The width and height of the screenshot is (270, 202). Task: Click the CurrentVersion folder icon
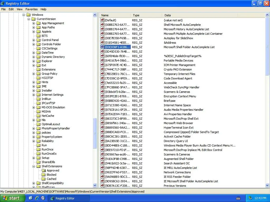tap(33, 19)
